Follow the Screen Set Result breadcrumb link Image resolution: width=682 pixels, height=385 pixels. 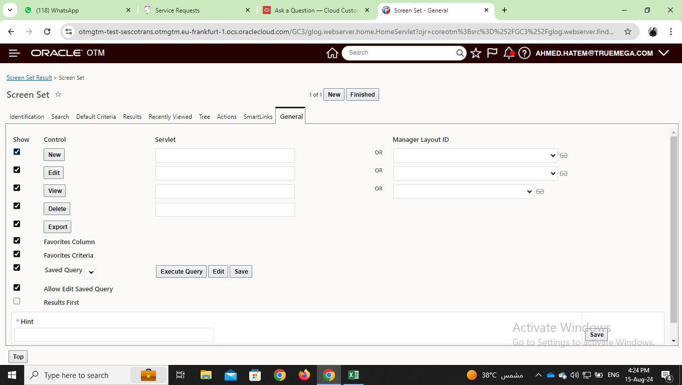click(29, 78)
